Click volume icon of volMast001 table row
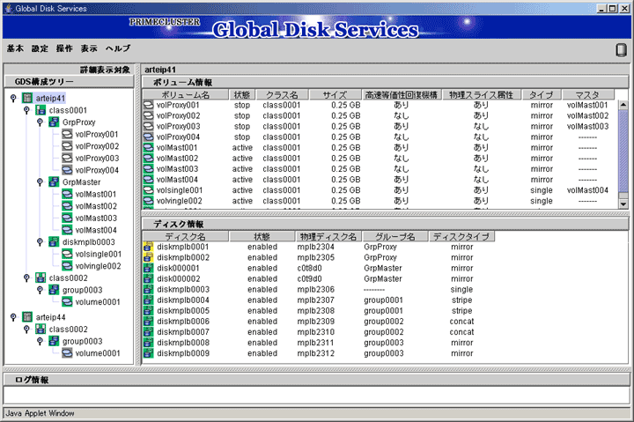Image resolution: width=634 pixels, height=422 pixels. point(149,148)
